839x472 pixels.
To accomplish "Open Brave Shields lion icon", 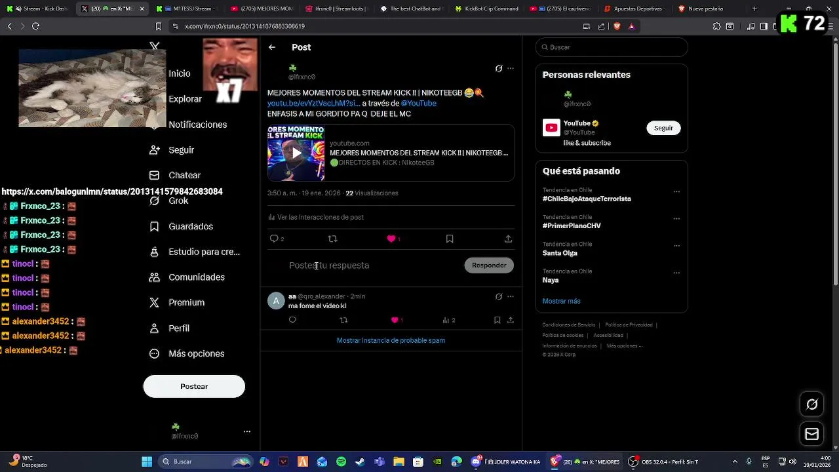I will coord(616,26).
